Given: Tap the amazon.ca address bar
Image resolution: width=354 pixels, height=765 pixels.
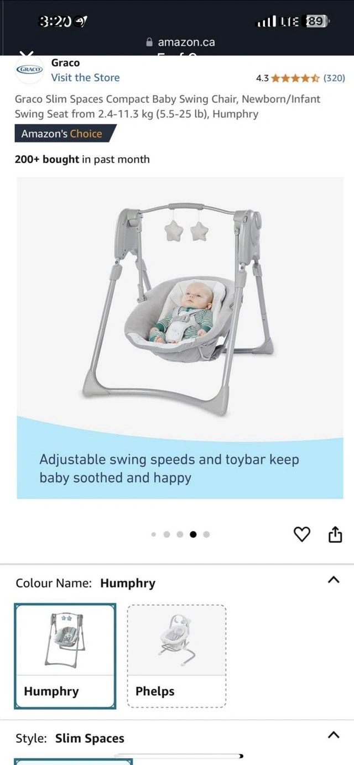Looking at the screenshot, I should pyautogui.click(x=180, y=42).
